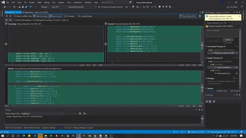
Task: Open the Any CPU platform dropdown
Action: pyautogui.click(x=59, y=7)
